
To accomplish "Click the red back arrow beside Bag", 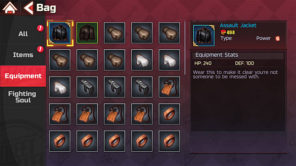I will [x=29, y=8].
